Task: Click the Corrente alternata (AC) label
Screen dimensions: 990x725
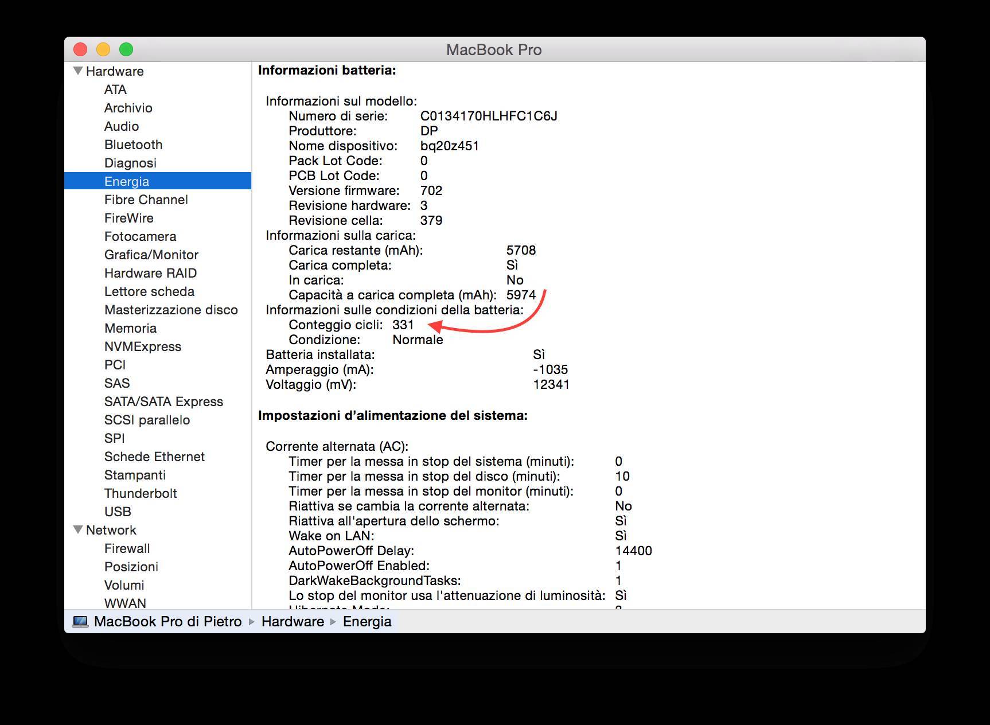Action: 337,446
